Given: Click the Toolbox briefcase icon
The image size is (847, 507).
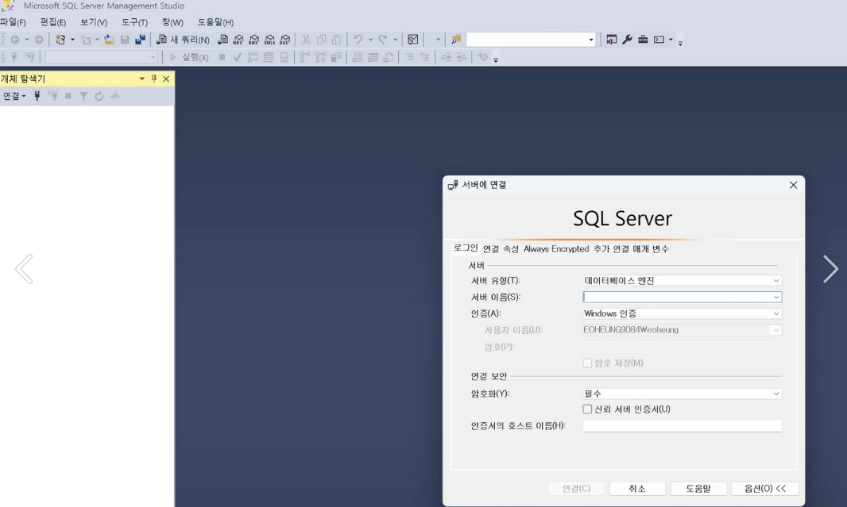Looking at the screenshot, I should 643,40.
